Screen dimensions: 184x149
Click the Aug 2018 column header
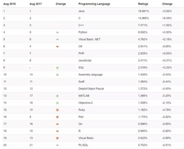point(10,4)
